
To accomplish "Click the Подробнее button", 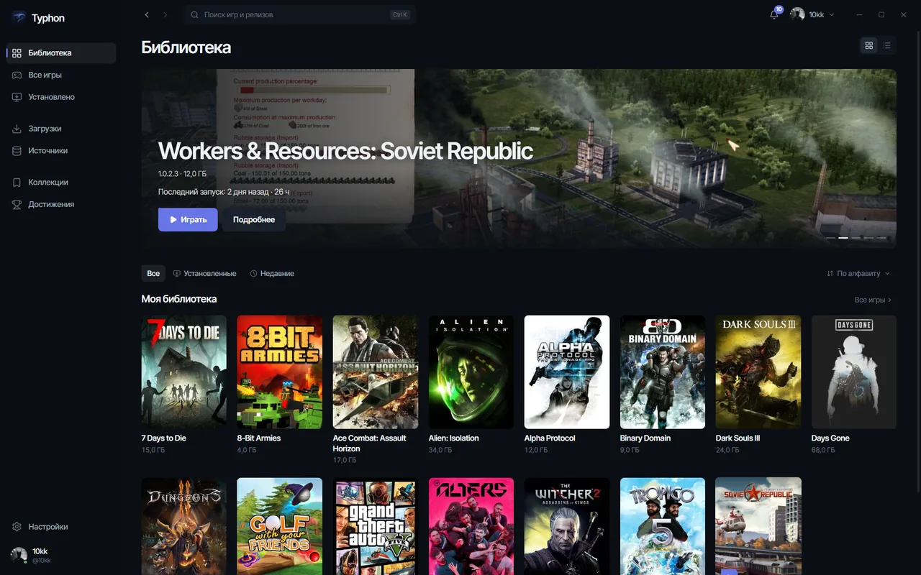I will pos(254,220).
